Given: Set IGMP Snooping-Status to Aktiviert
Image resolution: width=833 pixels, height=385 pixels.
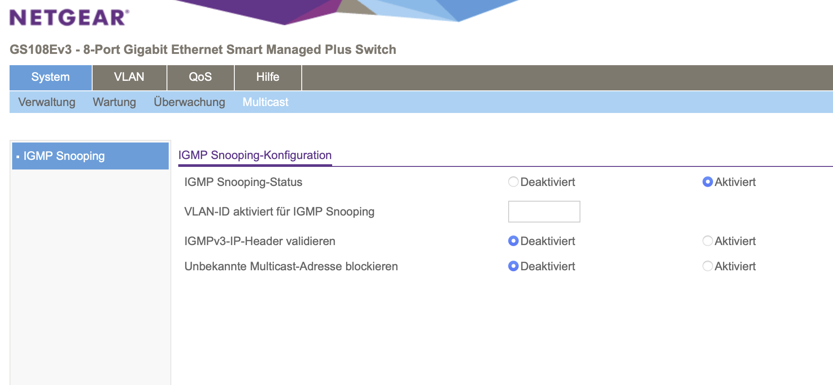Looking at the screenshot, I should click(708, 182).
